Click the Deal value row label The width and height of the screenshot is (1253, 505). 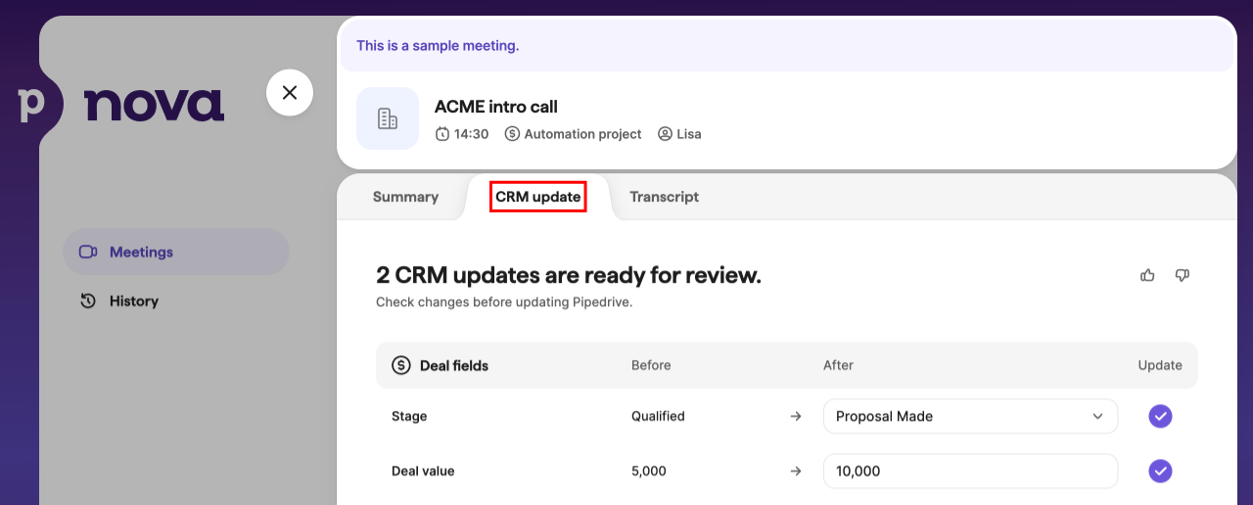click(423, 471)
